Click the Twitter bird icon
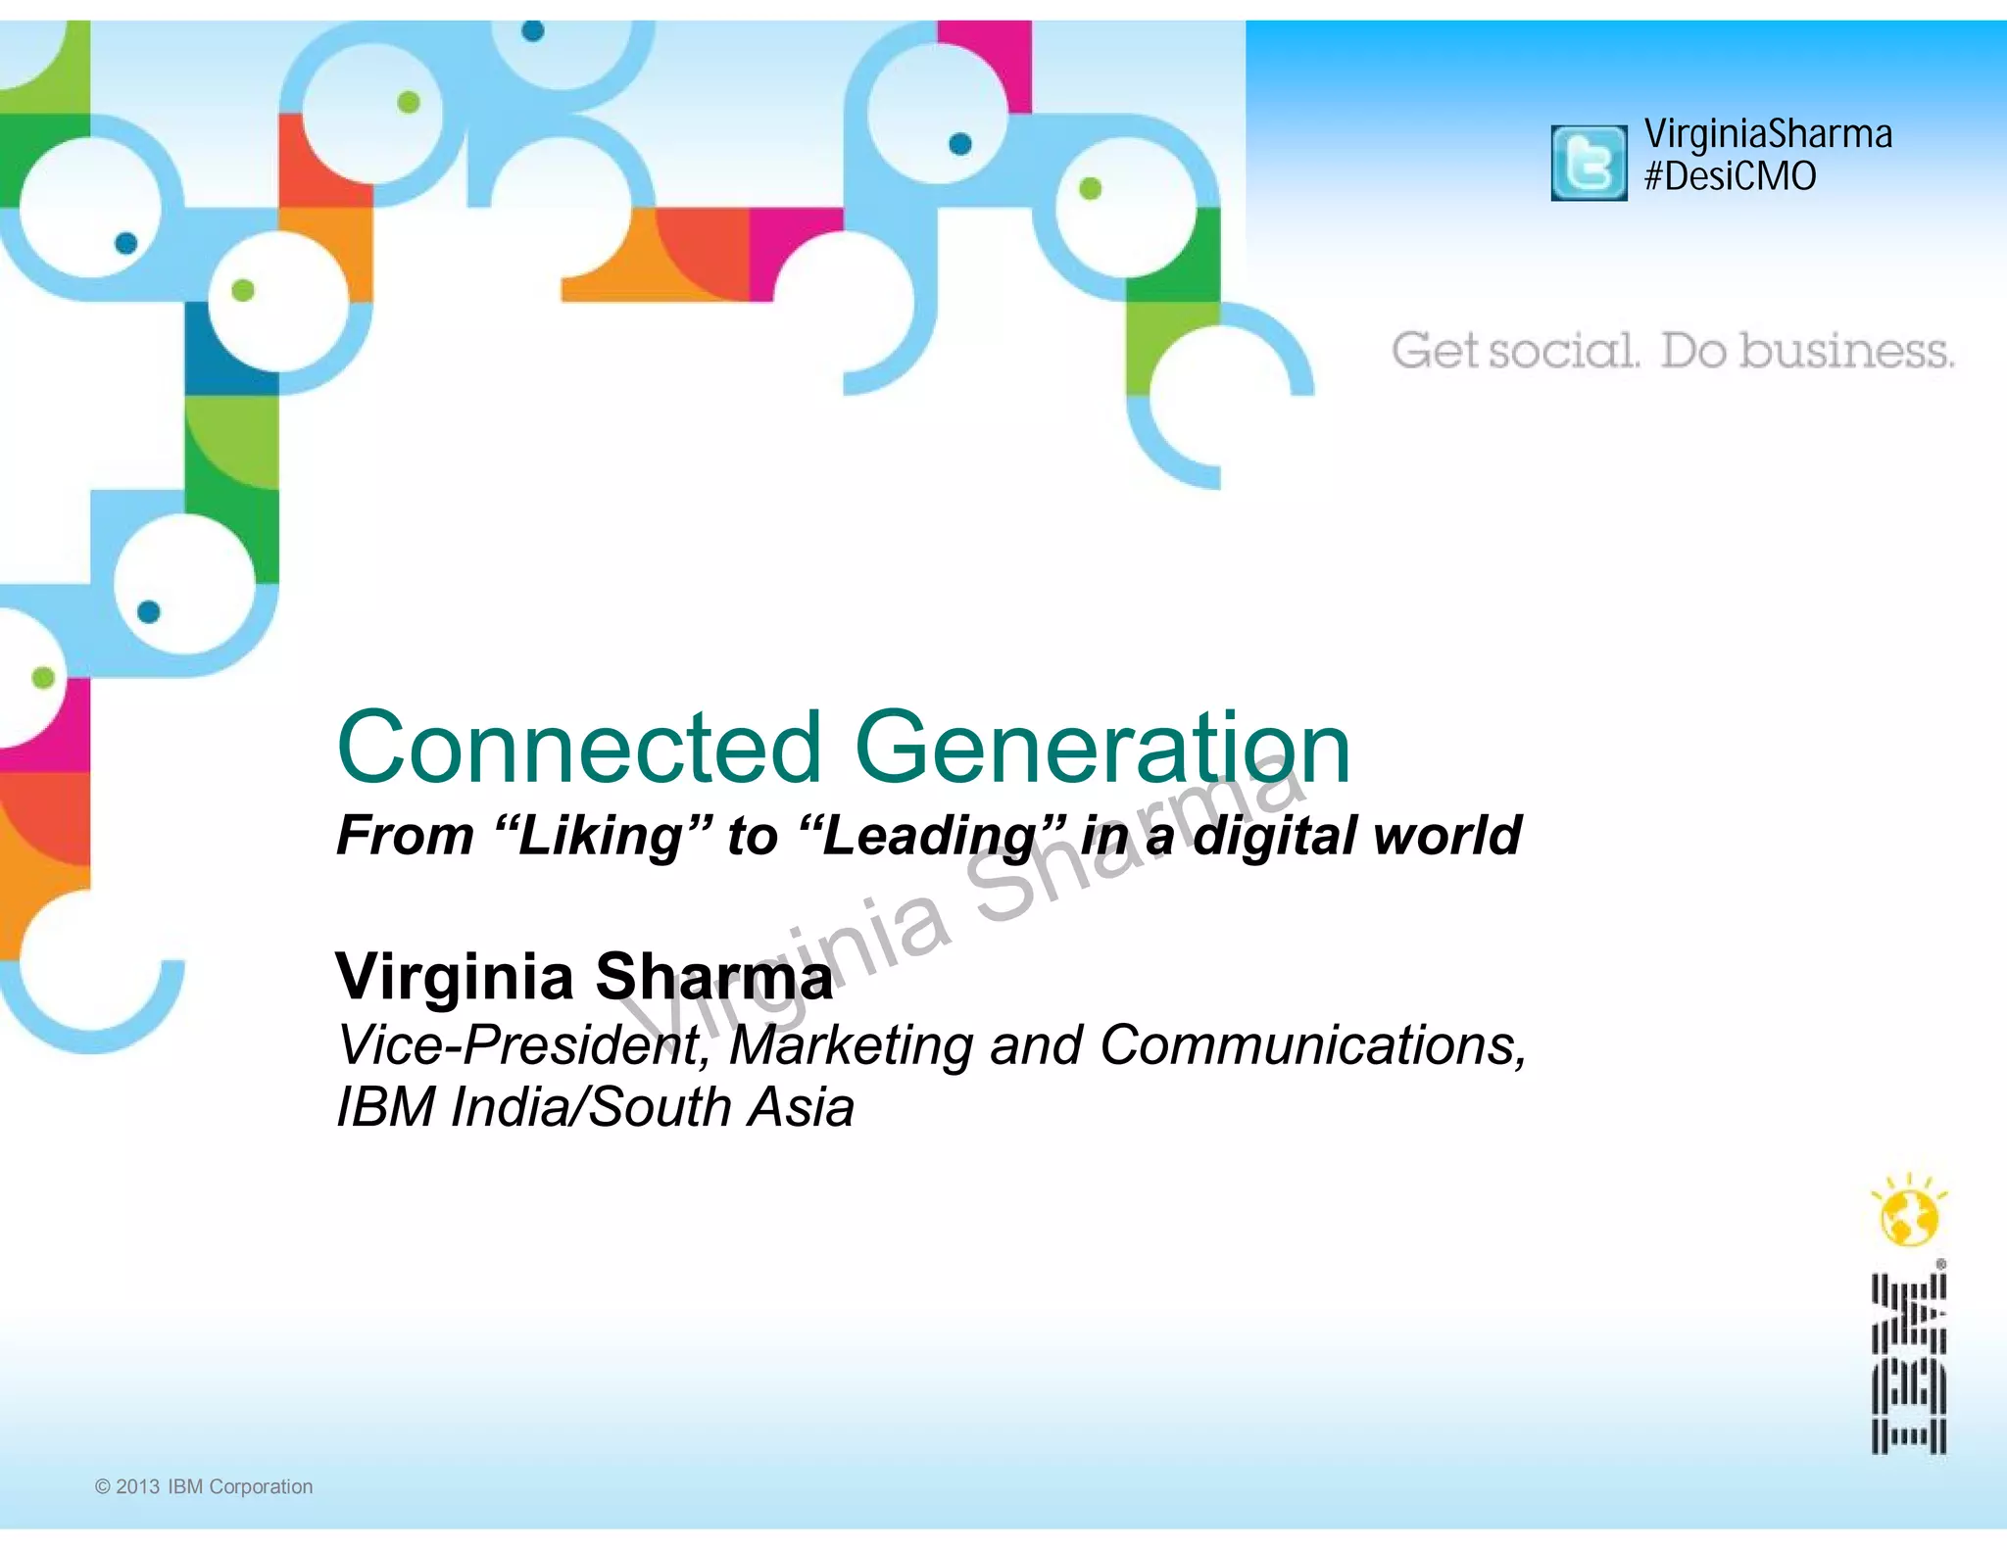2007x1550 pixels. click(1588, 163)
